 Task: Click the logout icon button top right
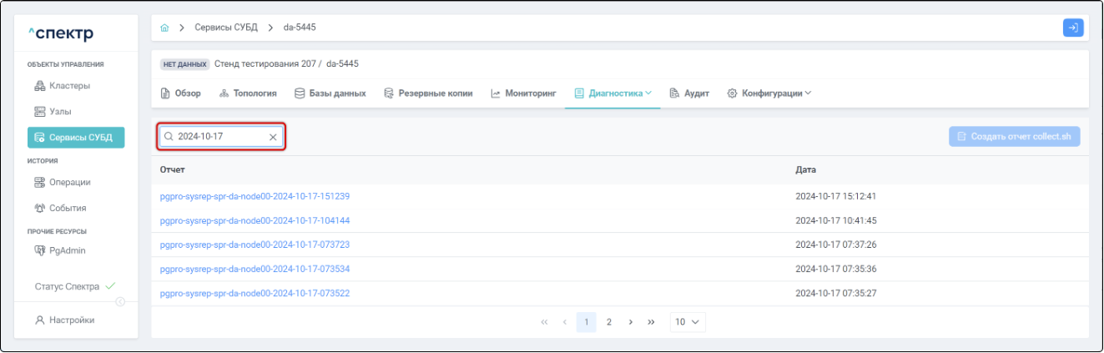tap(1073, 28)
